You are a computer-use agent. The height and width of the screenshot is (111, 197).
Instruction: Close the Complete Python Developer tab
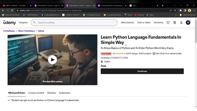pos(126,6)
